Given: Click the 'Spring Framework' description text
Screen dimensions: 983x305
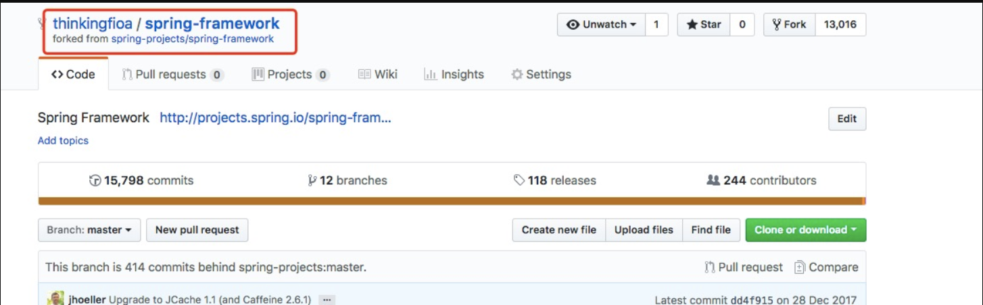Looking at the screenshot, I should 93,118.
